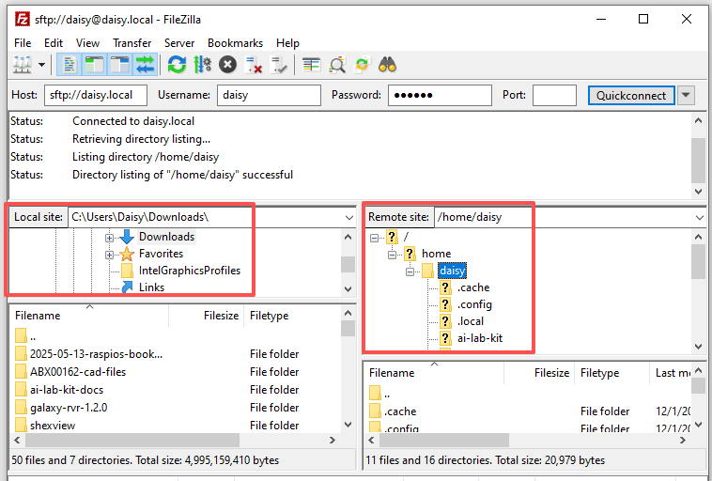Open the Edit menu
Image resolution: width=712 pixels, height=481 pixels.
(54, 43)
